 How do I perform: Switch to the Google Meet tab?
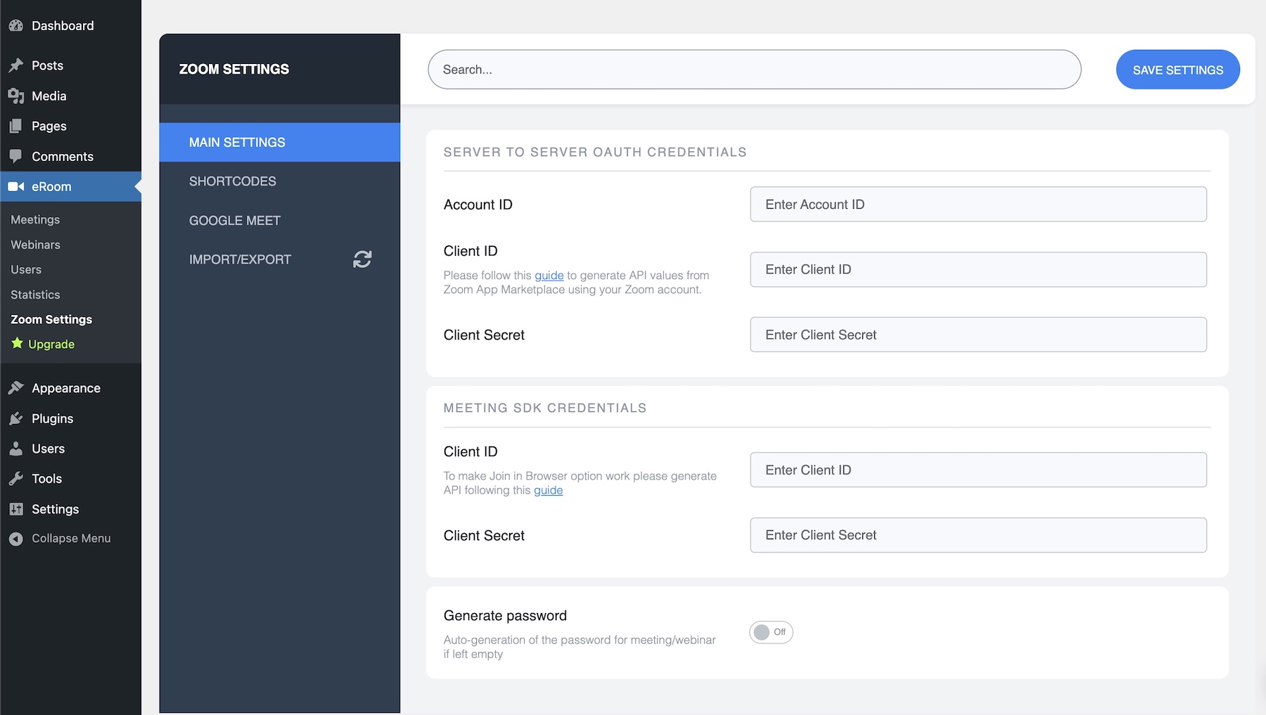point(235,221)
